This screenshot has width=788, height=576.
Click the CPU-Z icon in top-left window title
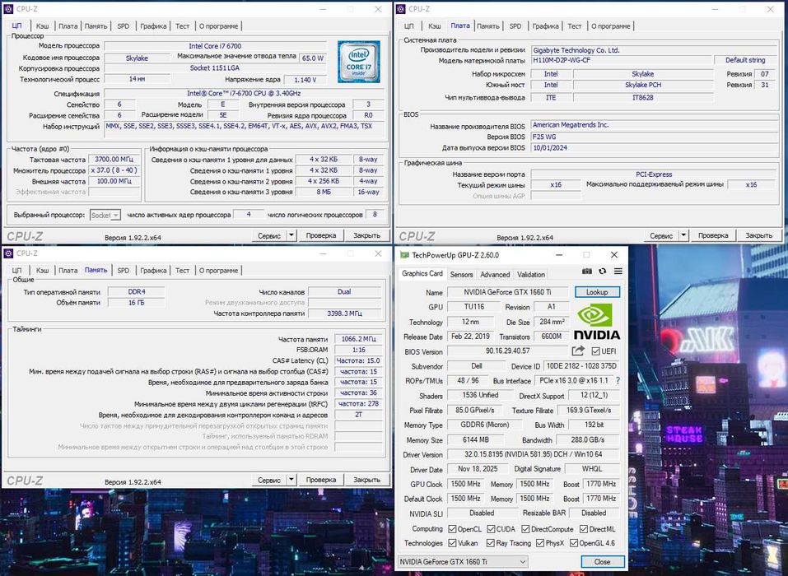[8, 9]
